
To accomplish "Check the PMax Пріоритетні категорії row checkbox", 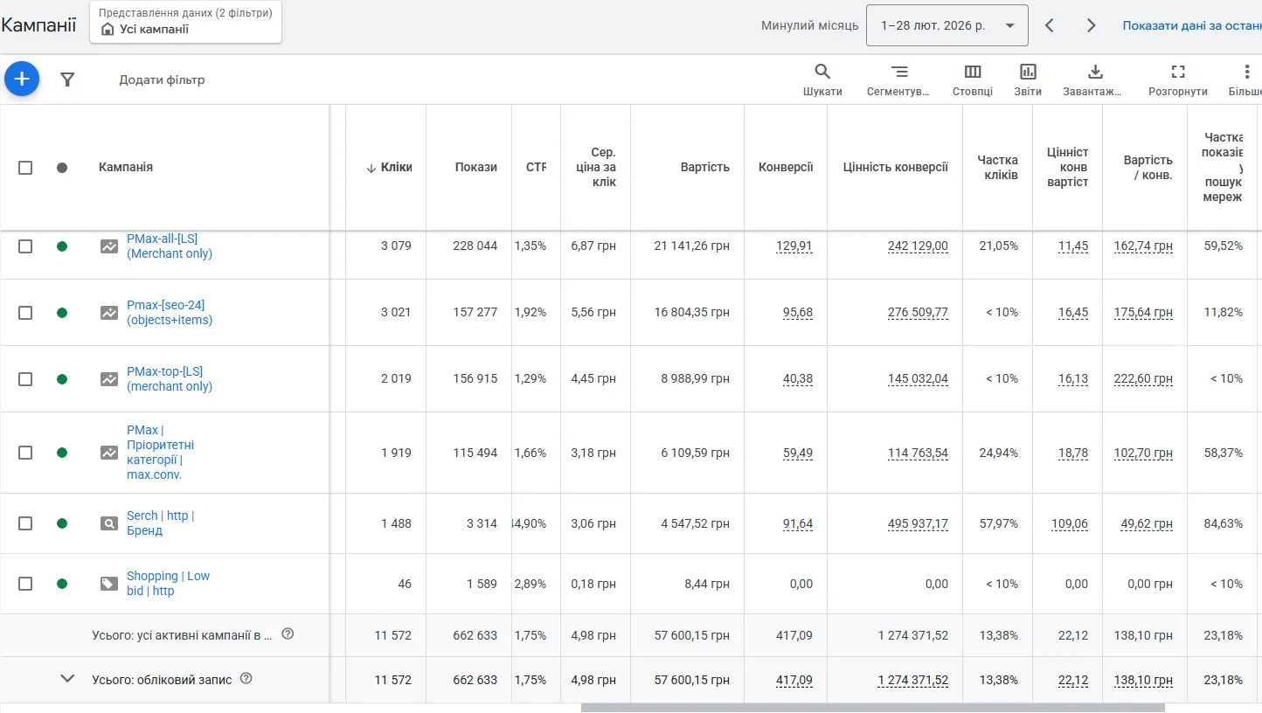I will click(25, 453).
